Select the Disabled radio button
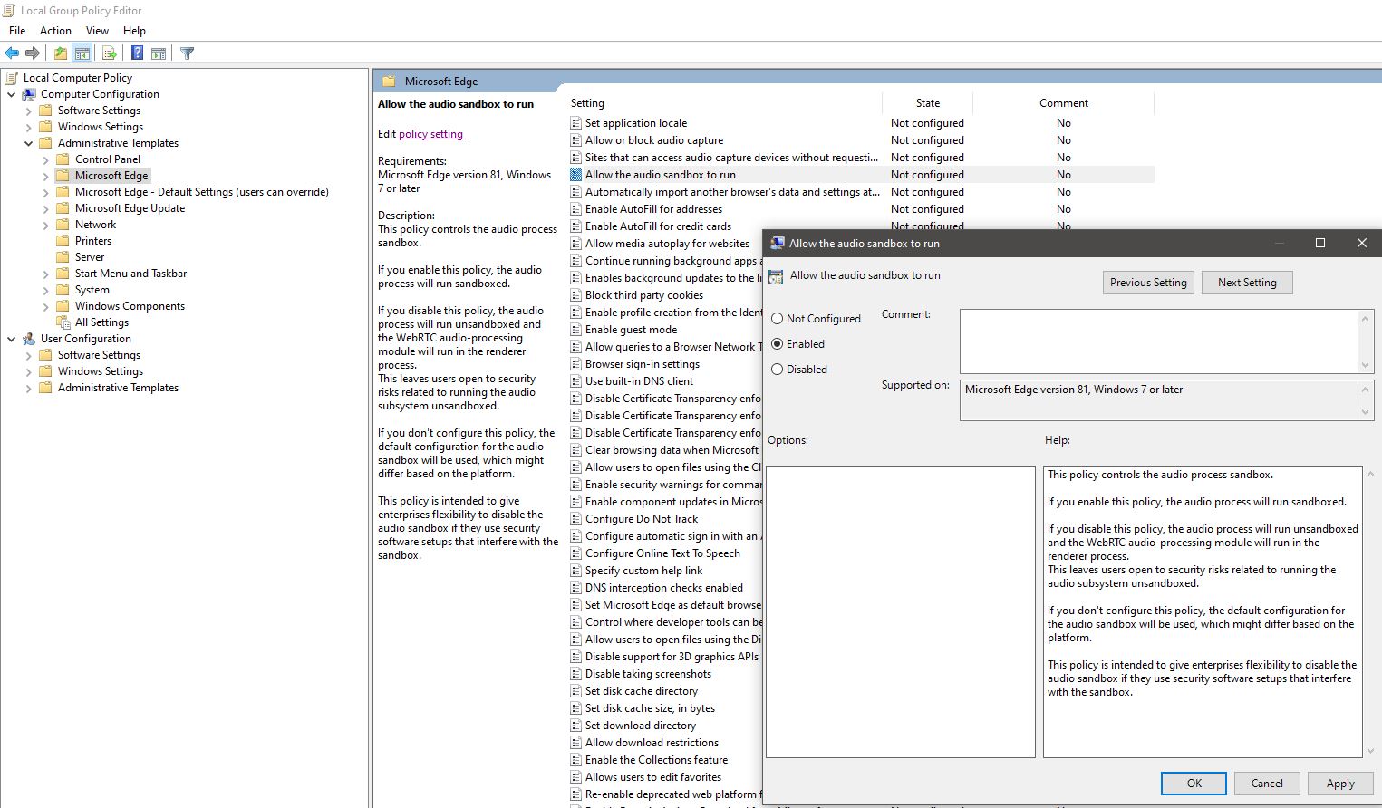Viewport: 1382px width, 808px height. tap(778, 369)
